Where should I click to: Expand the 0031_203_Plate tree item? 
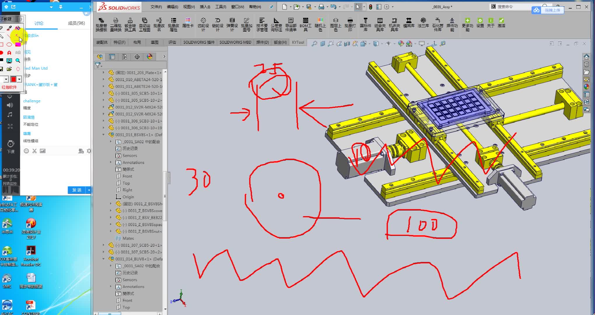tap(104, 72)
